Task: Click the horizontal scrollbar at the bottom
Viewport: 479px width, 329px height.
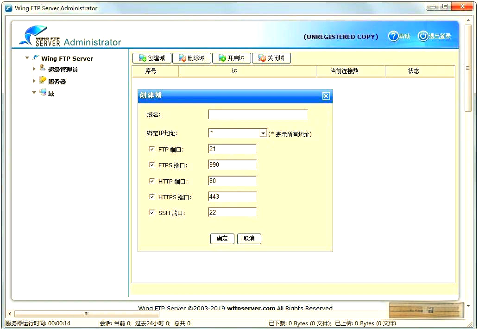Action: point(86,314)
